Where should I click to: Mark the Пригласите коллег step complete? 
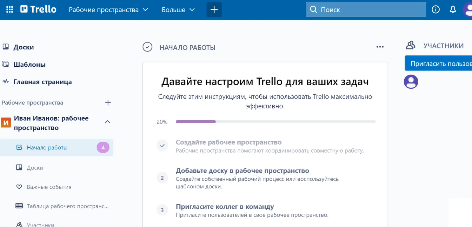tap(162, 210)
